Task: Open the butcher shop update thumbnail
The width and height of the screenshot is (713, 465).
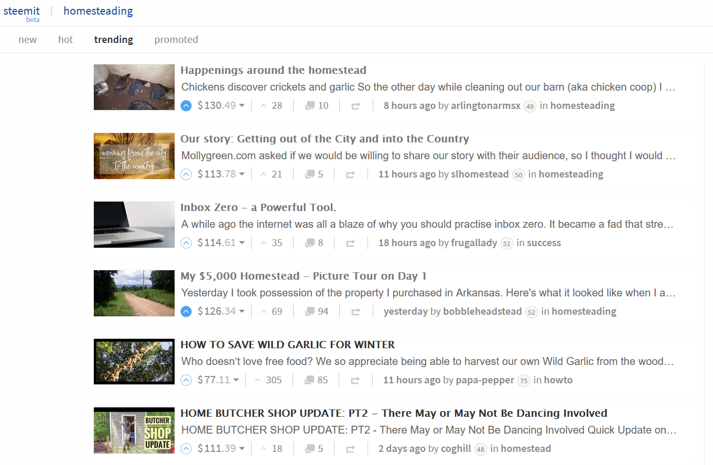Action: click(x=134, y=430)
